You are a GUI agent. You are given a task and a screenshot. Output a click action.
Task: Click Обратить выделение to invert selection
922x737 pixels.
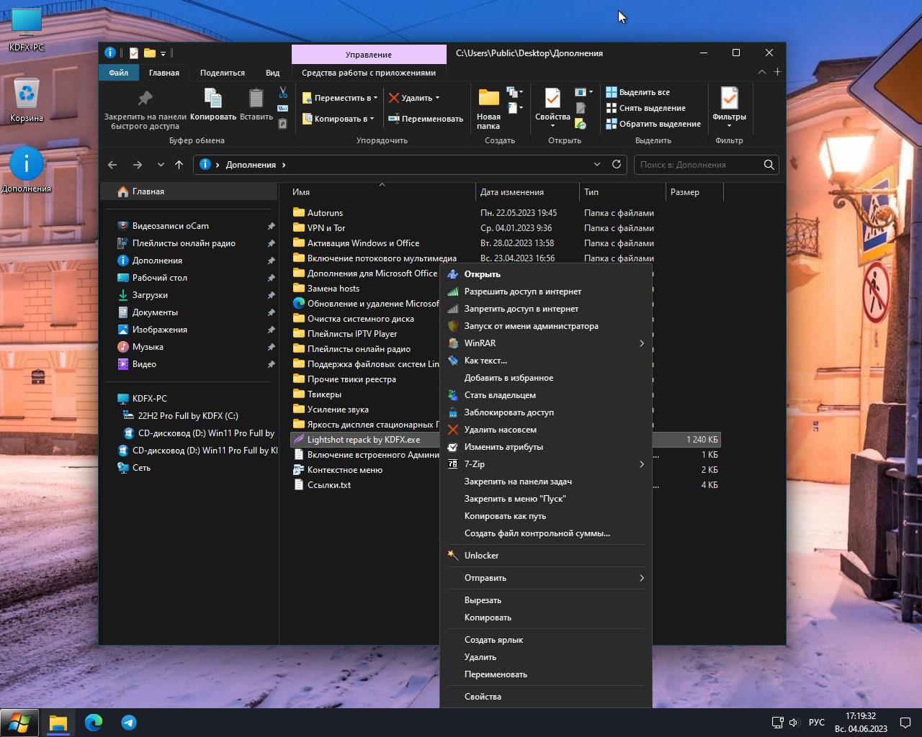(x=653, y=124)
